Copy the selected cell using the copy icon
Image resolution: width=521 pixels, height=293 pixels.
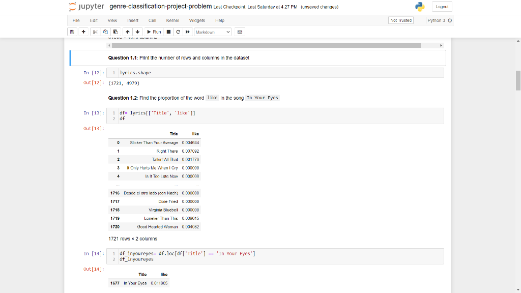(104, 32)
